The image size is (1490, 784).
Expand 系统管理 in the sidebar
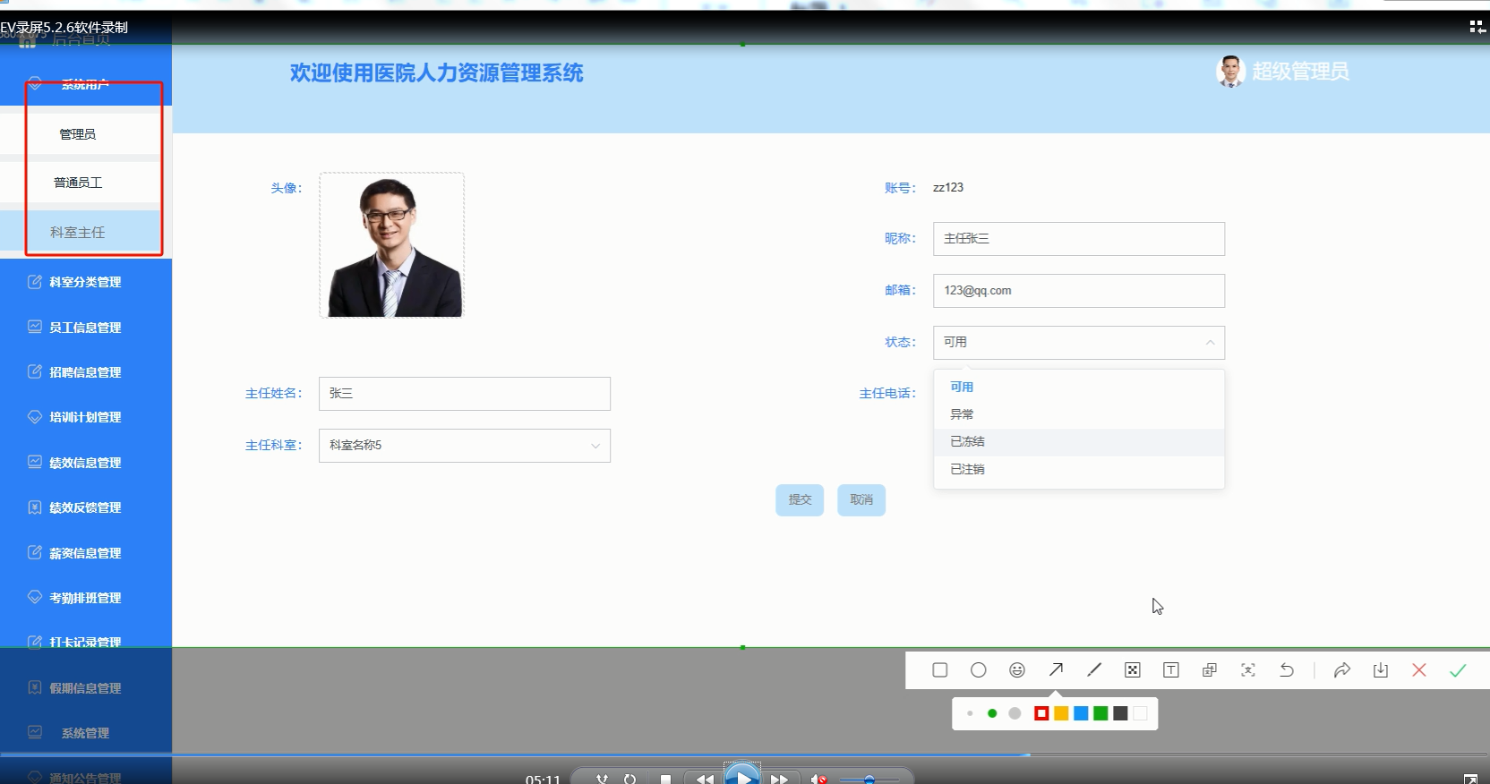(x=86, y=733)
